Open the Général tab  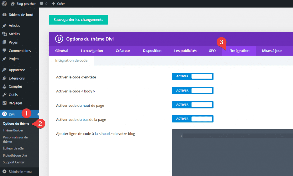click(62, 51)
